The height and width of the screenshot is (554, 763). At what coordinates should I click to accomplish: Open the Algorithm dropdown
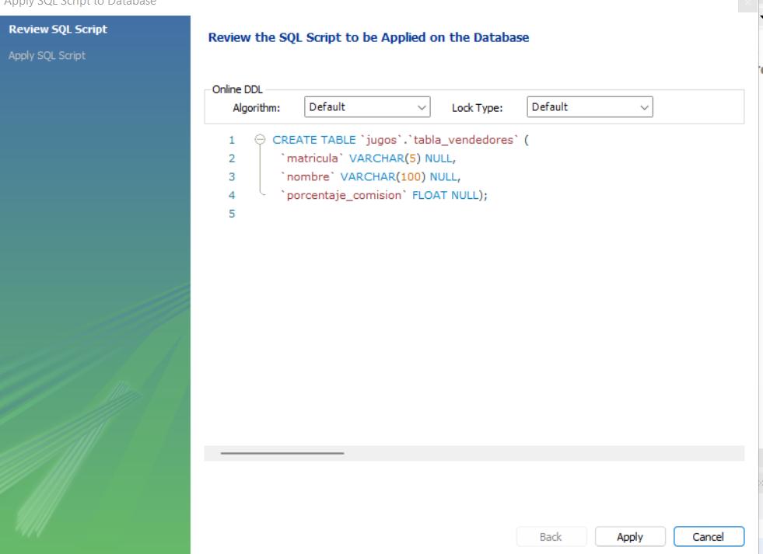tap(367, 107)
